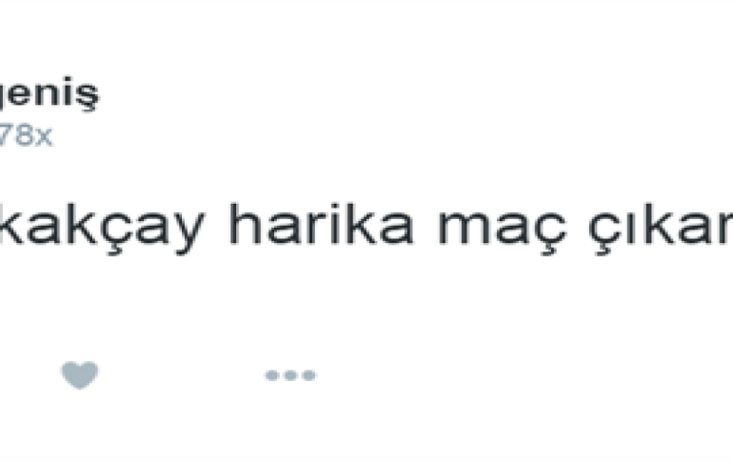This screenshot has height=462, width=733.
Task: Select the word 'harika' in the tweet
Action: click(321, 224)
